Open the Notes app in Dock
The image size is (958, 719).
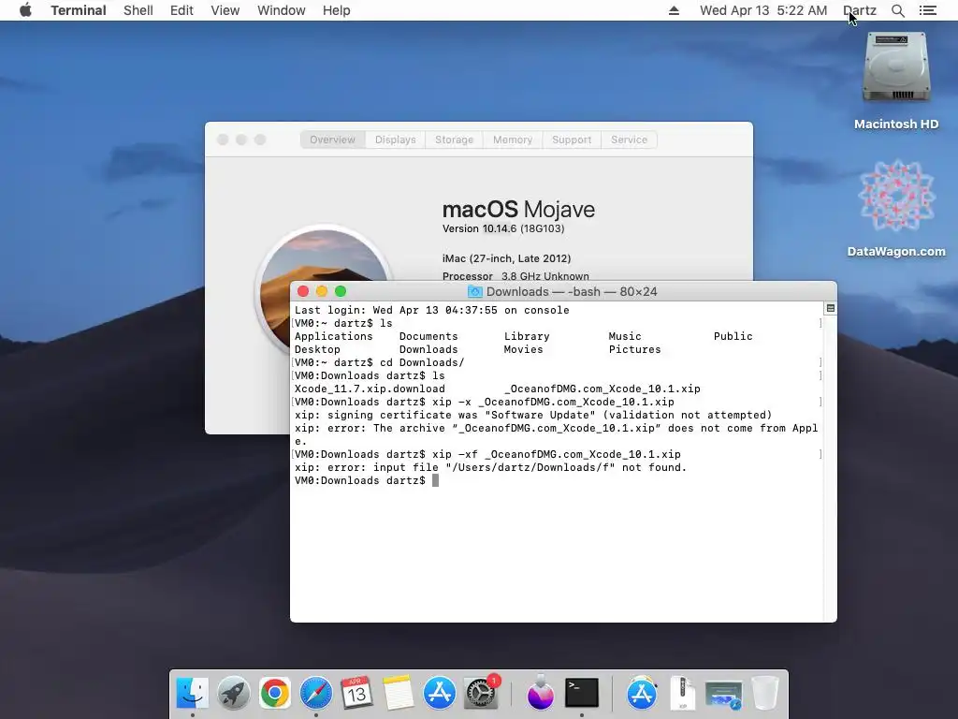pyautogui.click(x=398, y=693)
